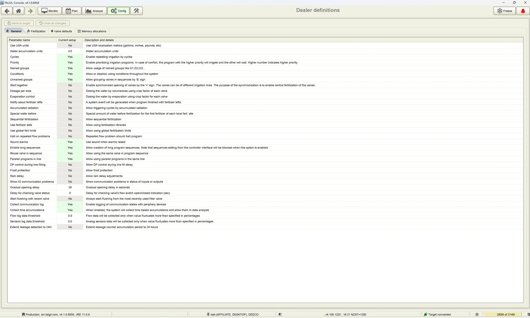
Task: Click the Parameter name column header
Action: pyautogui.click(x=32, y=40)
